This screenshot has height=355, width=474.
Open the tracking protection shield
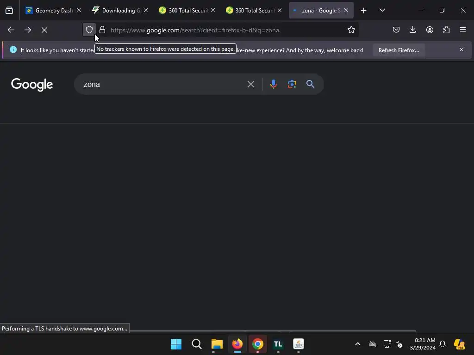[89, 30]
